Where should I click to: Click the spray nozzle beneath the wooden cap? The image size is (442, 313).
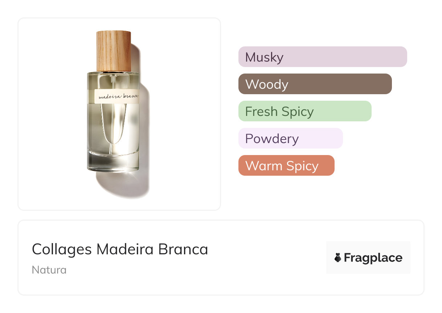tap(114, 75)
